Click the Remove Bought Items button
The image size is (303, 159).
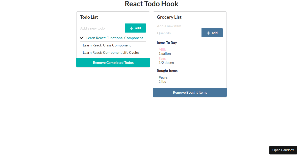coord(190,92)
